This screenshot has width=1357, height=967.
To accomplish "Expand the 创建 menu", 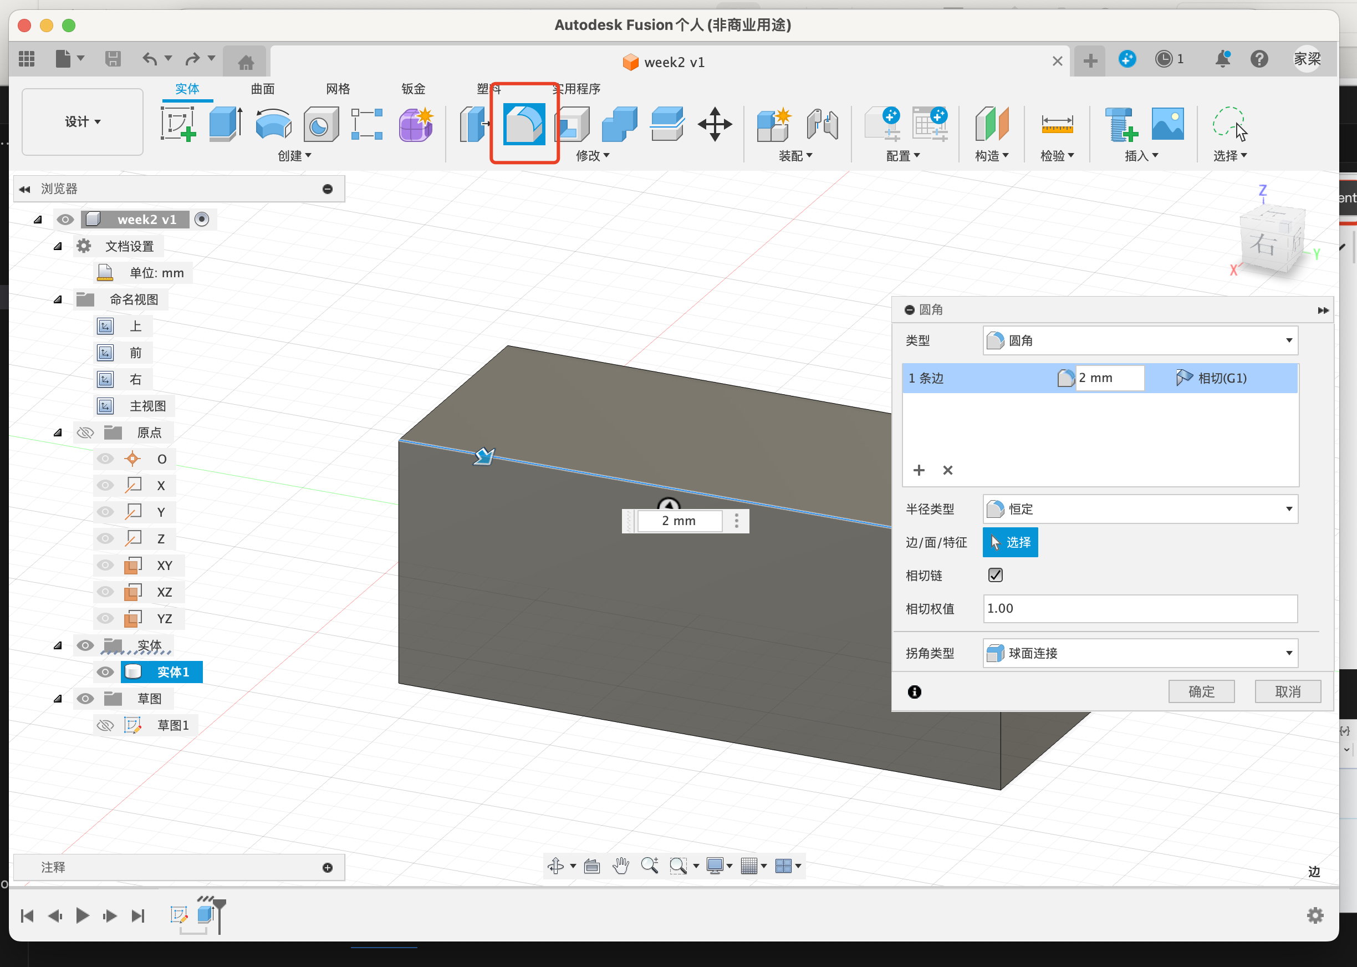I will coord(294,156).
